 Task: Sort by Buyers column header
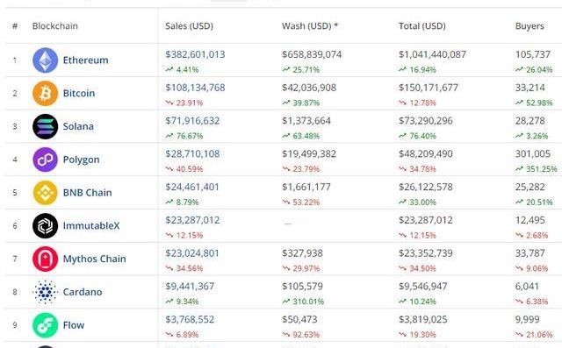530,26
